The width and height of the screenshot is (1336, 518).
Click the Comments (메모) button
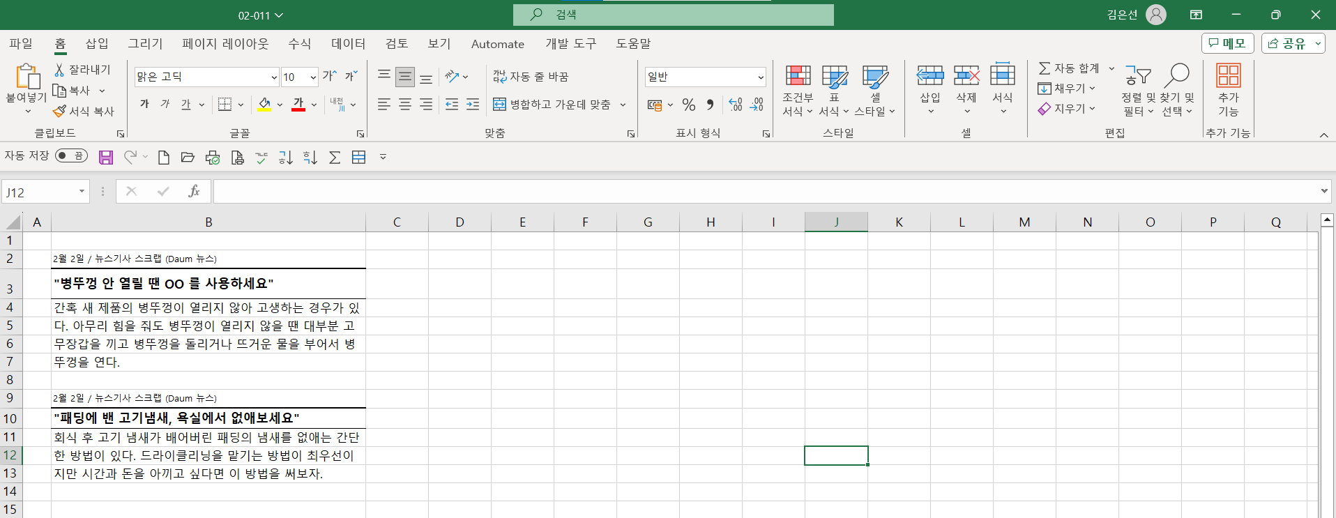[x=1228, y=43]
